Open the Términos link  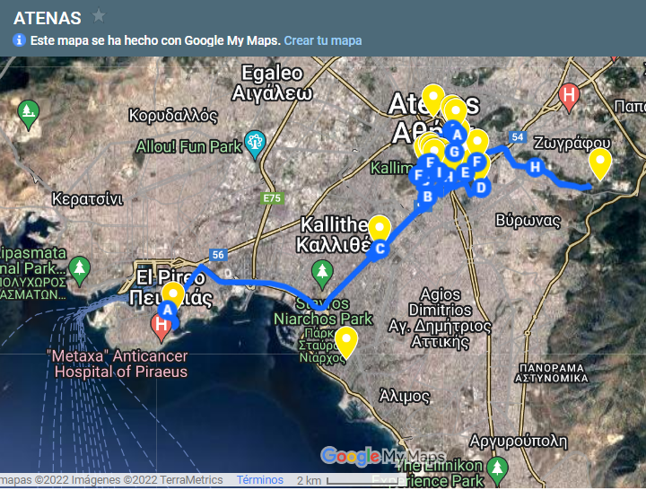pos(260,480)
